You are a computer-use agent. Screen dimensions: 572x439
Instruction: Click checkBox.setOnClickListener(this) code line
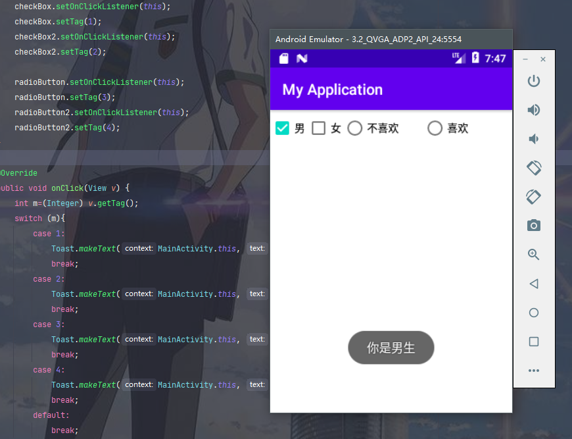(92, 7)
